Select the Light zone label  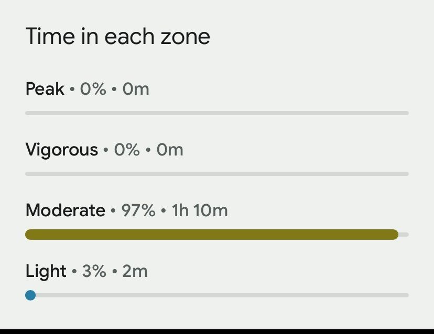tap(46, 271)
